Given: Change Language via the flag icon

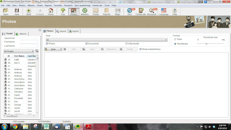Looking at the screenshot, I should 164,12.
